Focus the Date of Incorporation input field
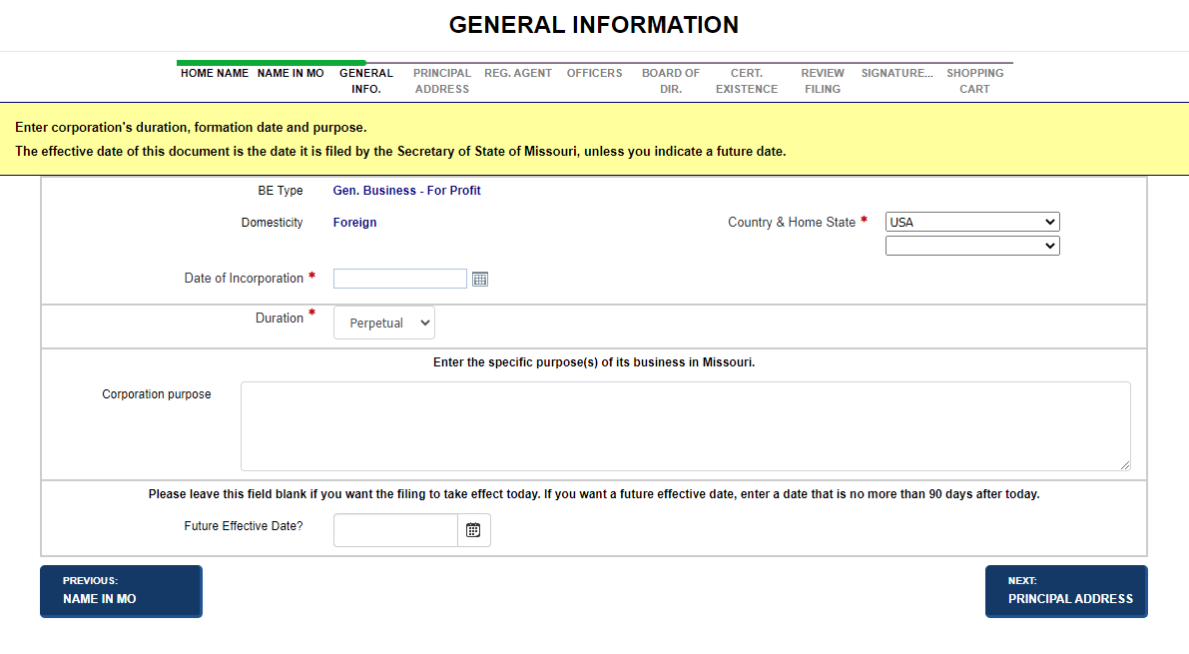Screen dimensions: 1189x654 399,279
